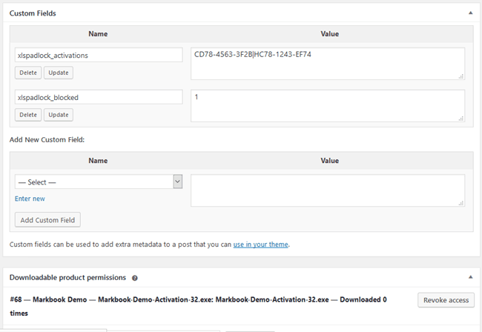Click the Revoke access button
This screenshot has width=482, height=332.
point(446,300)
